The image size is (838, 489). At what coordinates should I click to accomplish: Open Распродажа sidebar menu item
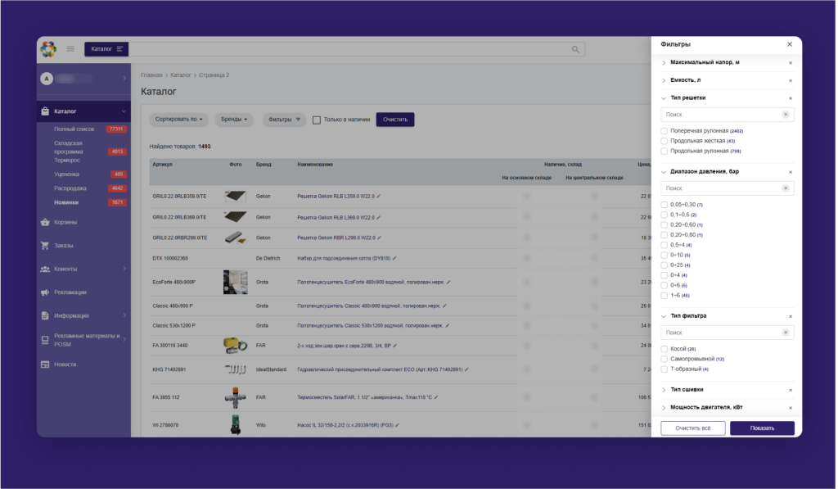(70, 188)
